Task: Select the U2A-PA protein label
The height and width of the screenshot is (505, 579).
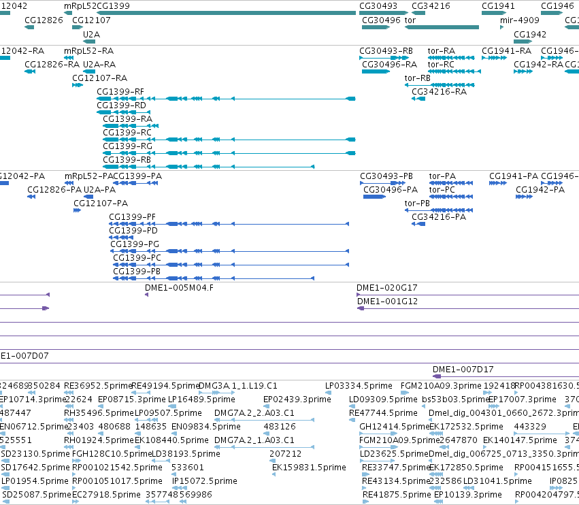Action: pos(100,190)
